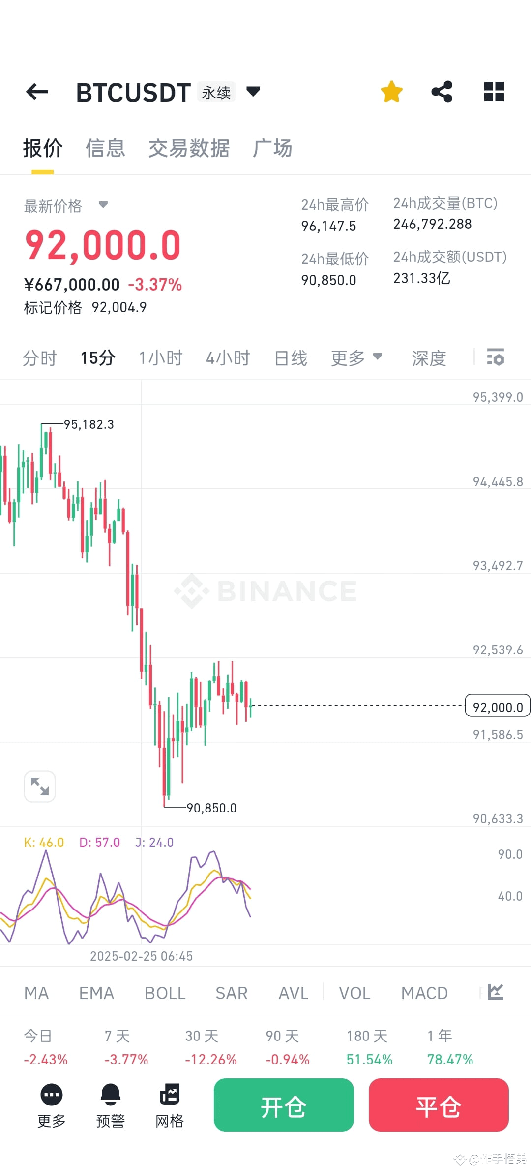This screenshot has width=531, height=1170.
Task: Expand the chart to fullscreen
Action: click(x=39, y=786)
